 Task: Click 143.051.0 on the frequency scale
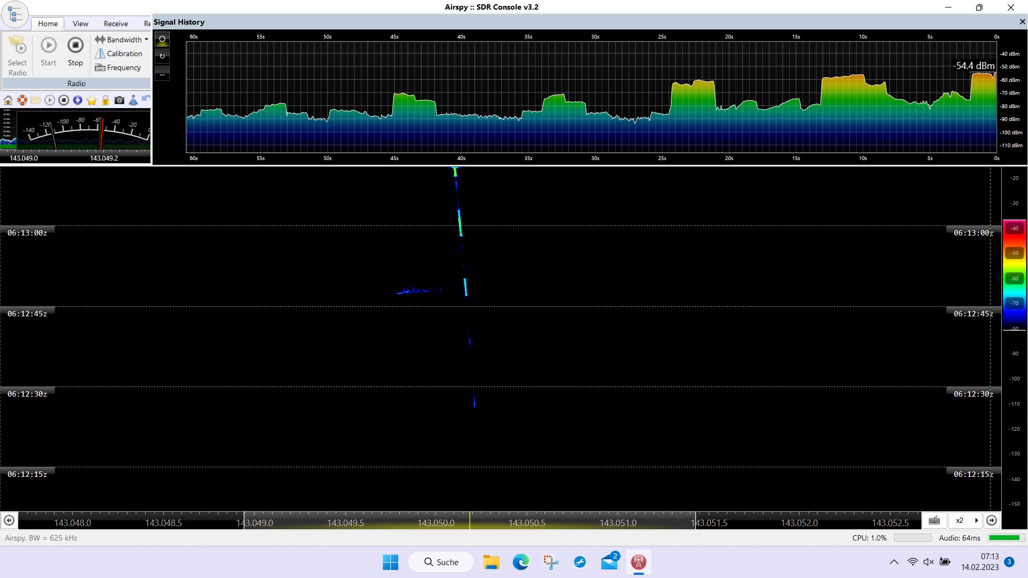click(x=618, y=523)
